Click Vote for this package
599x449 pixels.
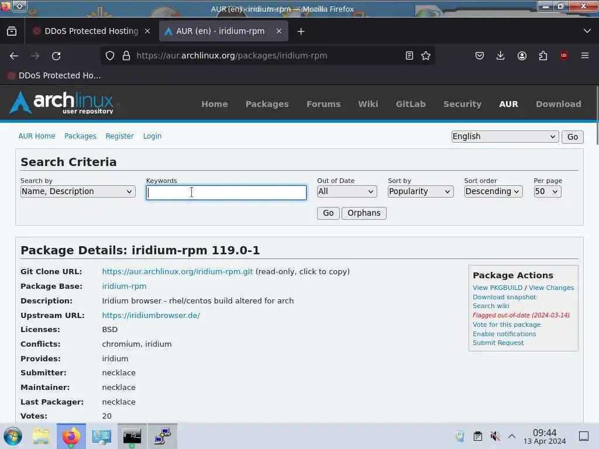tap(507, 324)
